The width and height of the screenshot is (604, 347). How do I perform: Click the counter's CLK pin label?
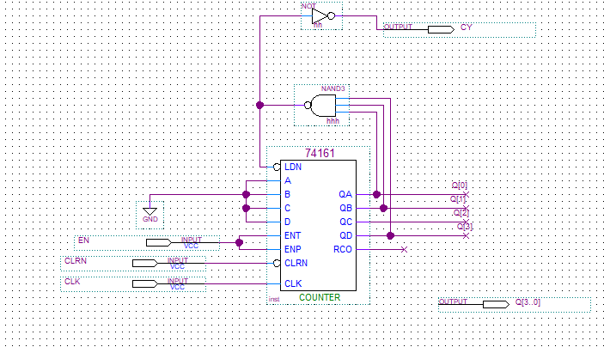click(293, 283)
